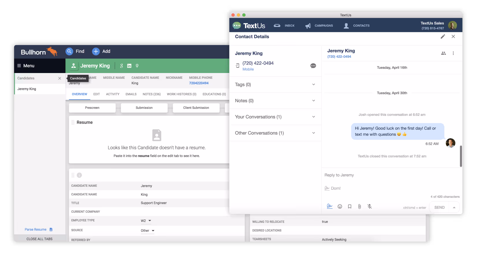Click the LinkedIn icon in the candidate header
Viewport: 485px width, 254px height.
(129, 66)
